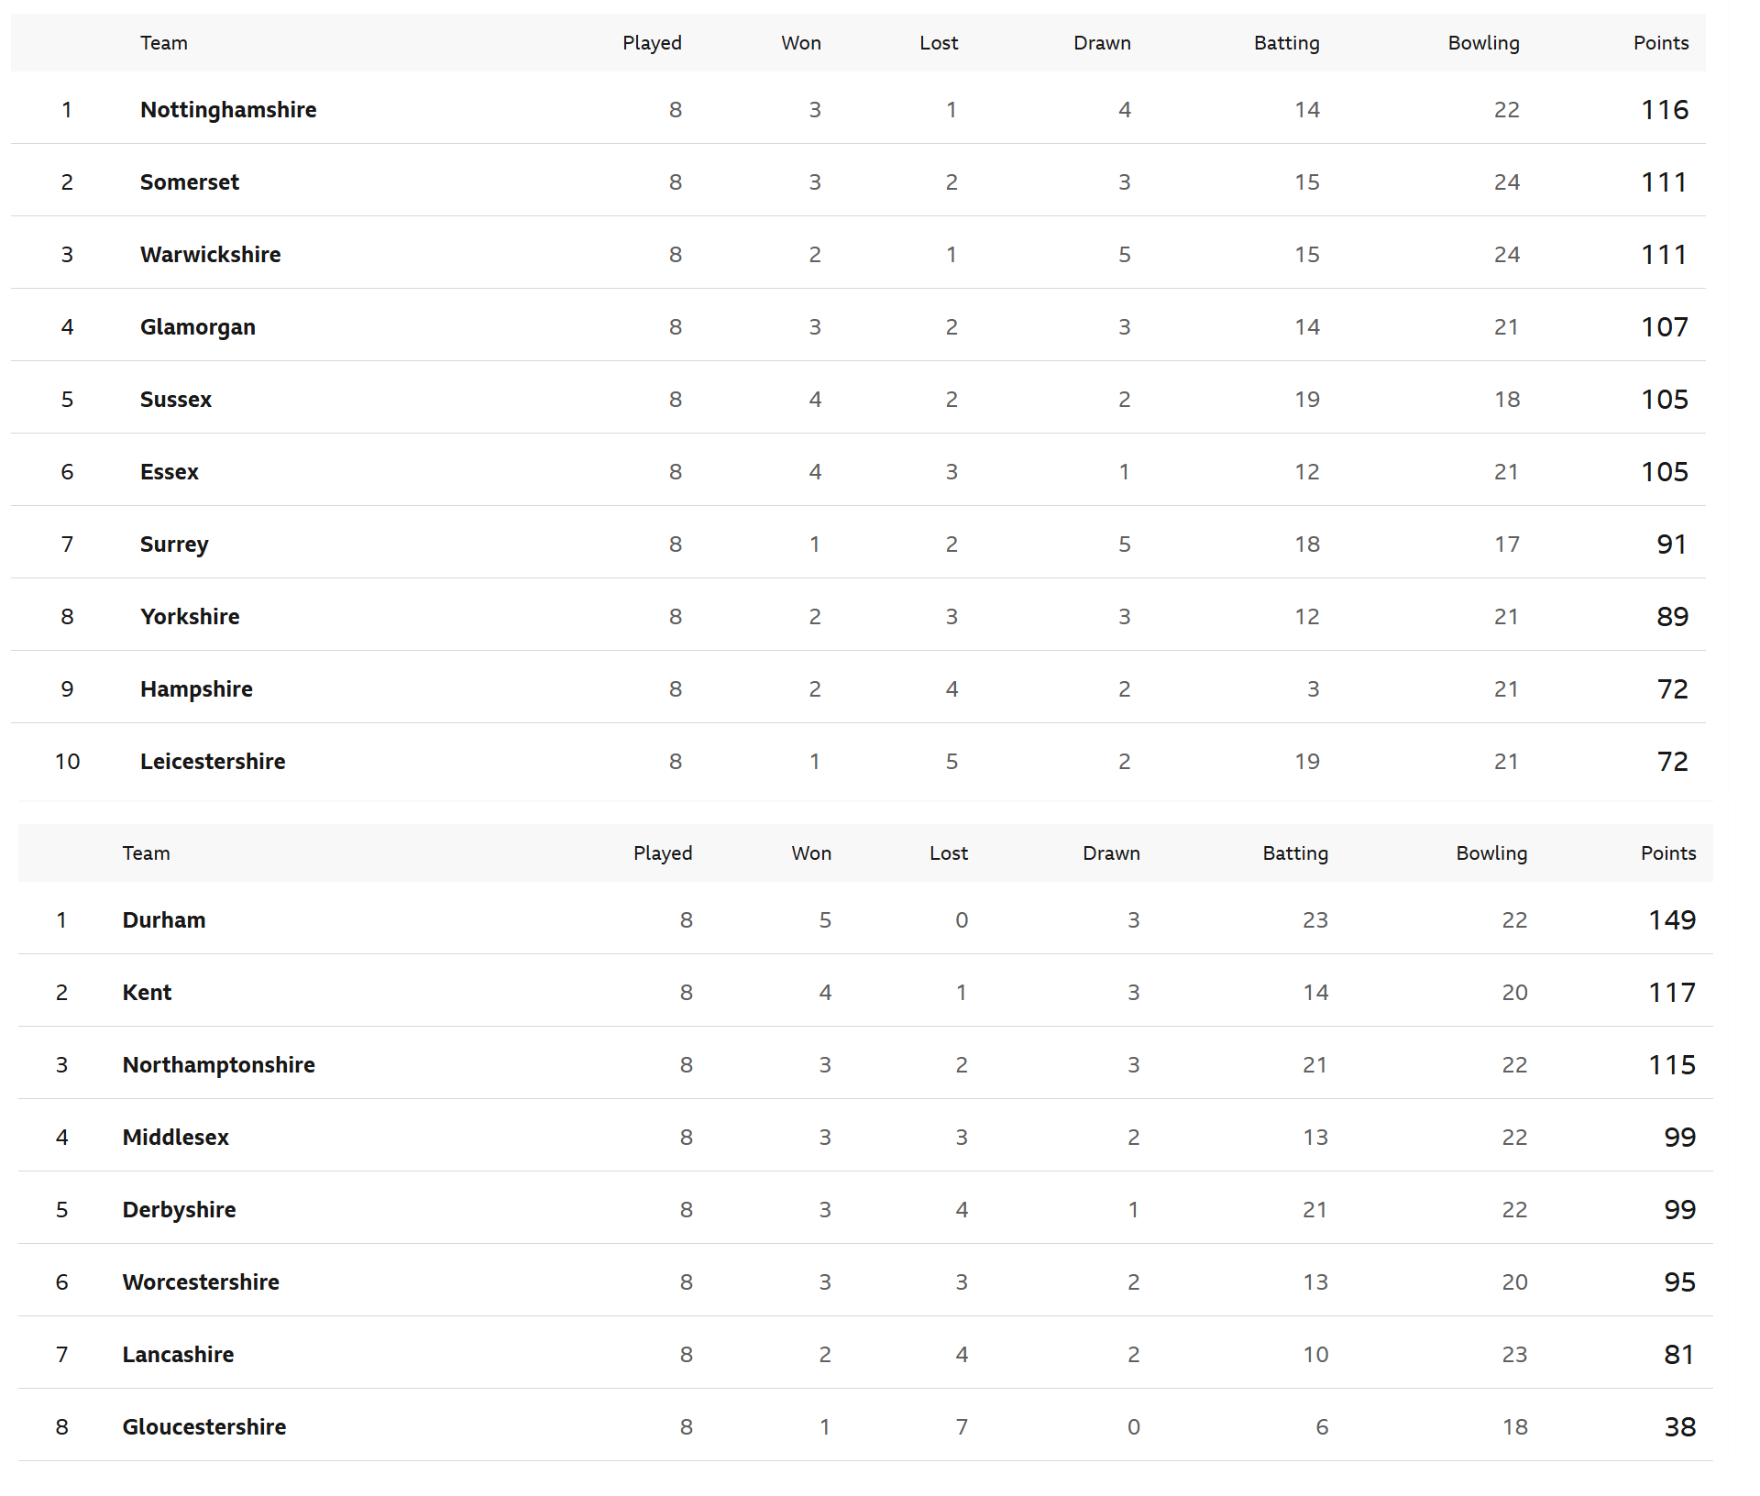Click Lancashire in the standings

pos(179,1355)
